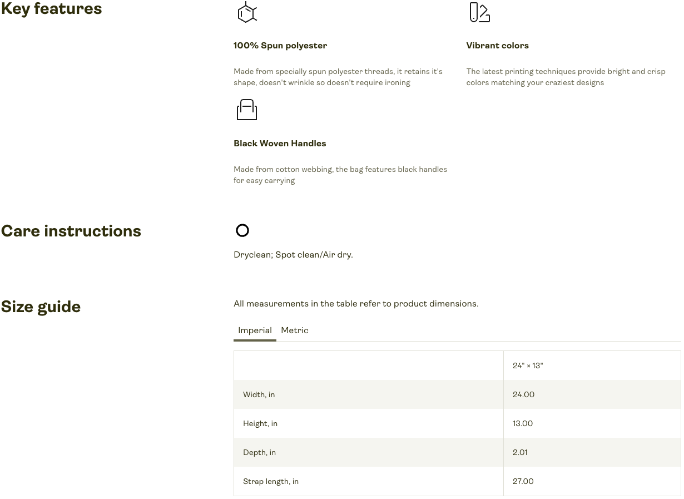The width and height of the screenshot is (684, 499).
Task: Select the Imperial measurements tab
Action: (255, 330)
